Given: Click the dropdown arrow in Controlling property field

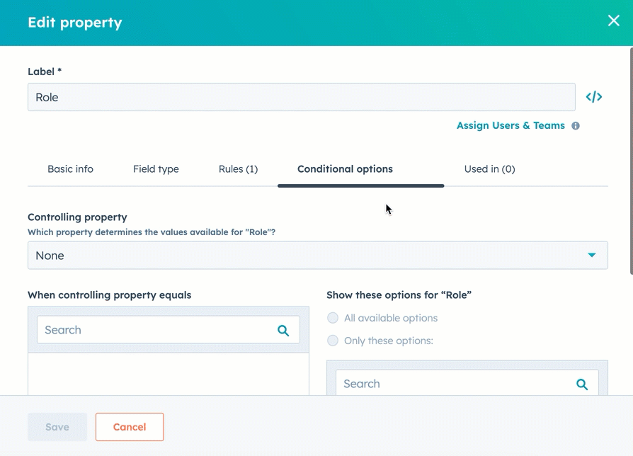Looking at the screenshot, I should tap(592, 256).
